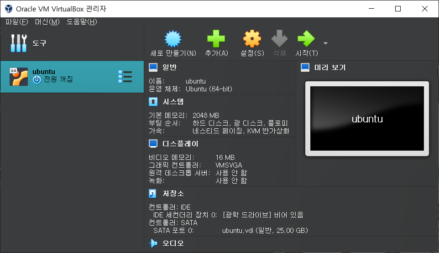Click the ubuntu VM 64-bit OS icon

coord(19,76)
